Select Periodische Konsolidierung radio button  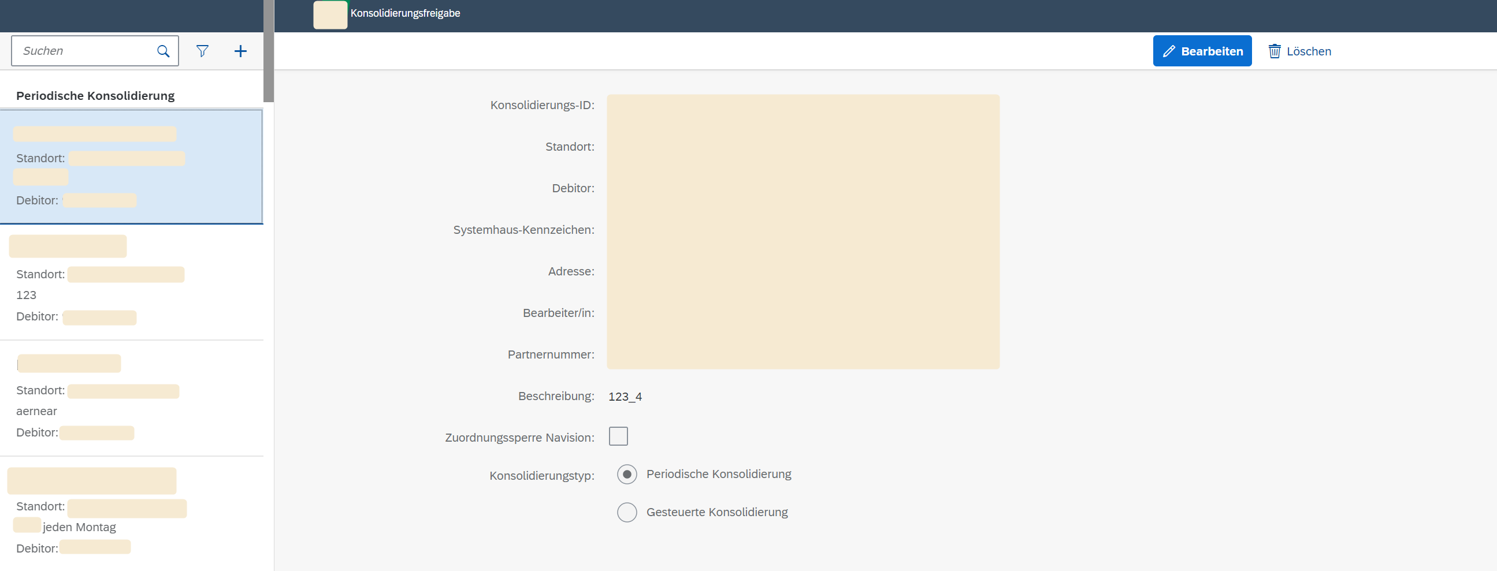click(x=626, y=475)
